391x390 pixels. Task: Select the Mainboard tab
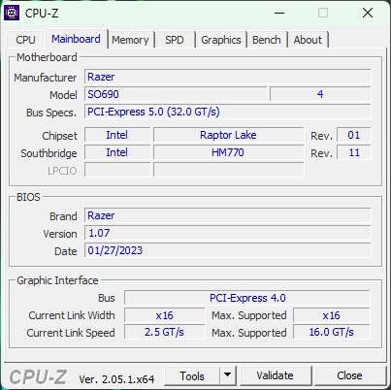click(77, 39)
